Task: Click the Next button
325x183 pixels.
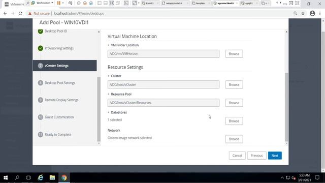Action: pyautogui.click(x=275, y=156)
